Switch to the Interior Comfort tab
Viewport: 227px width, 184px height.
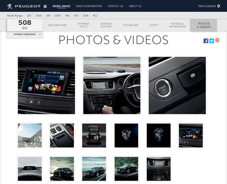click(106, 25)
